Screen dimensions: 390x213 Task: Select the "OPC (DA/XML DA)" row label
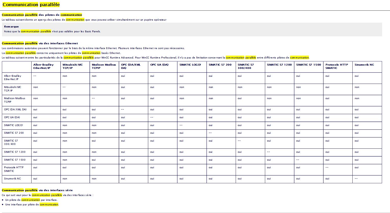click(x=15, y=110)
